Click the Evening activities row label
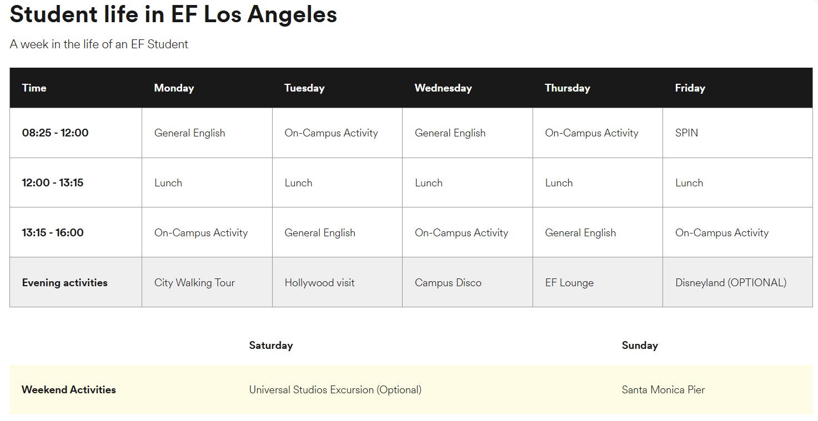 click(x=64, y=283)
